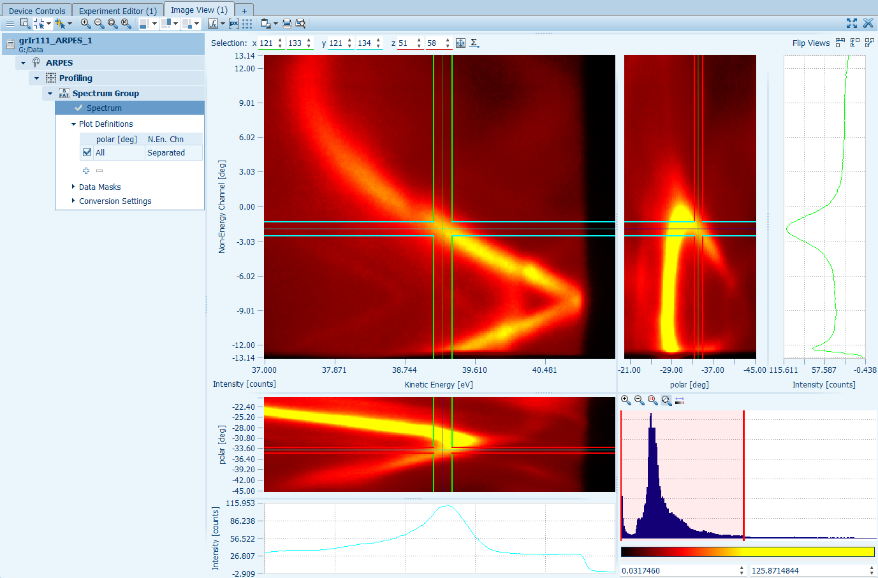Collapse the Spectrum Group tree node
Screen dimensions: 878x578
point(50,93)
